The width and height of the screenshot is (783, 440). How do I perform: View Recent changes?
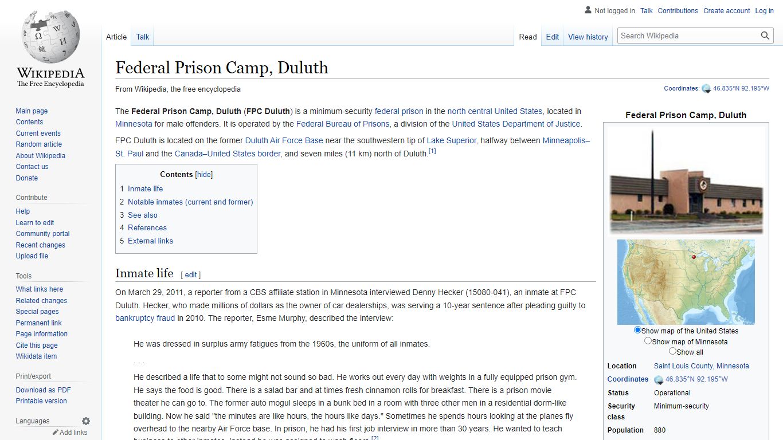point(40,245)
